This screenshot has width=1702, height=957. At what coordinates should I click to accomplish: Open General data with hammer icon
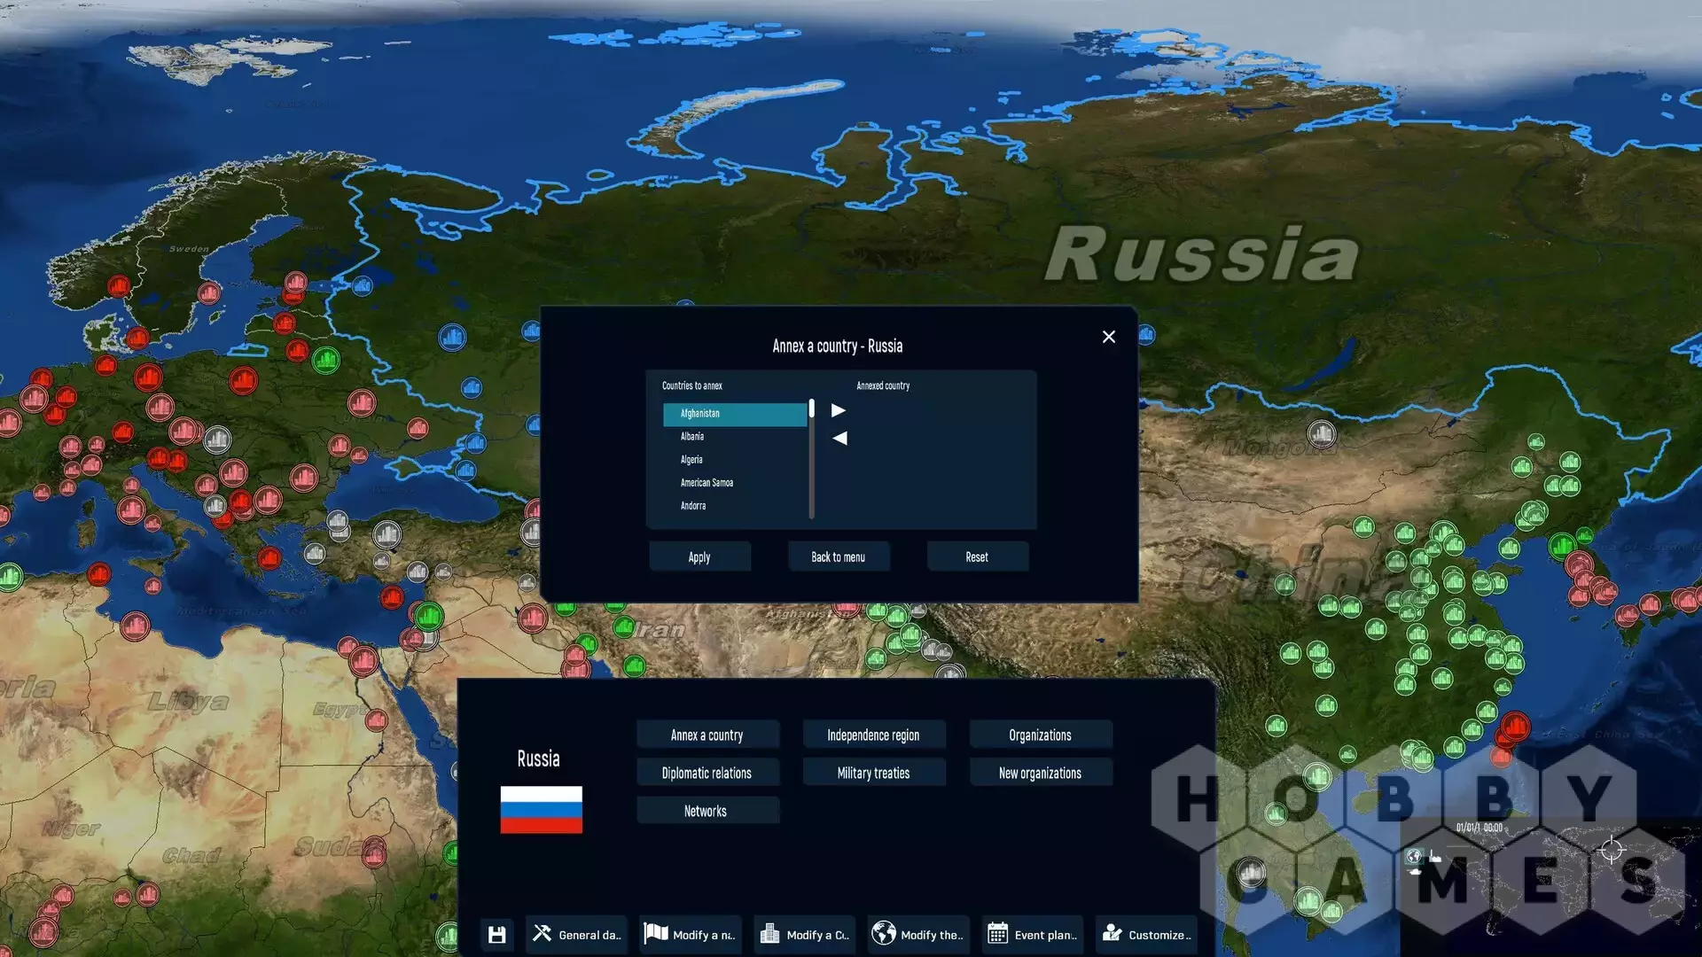[x=576, y=934]
